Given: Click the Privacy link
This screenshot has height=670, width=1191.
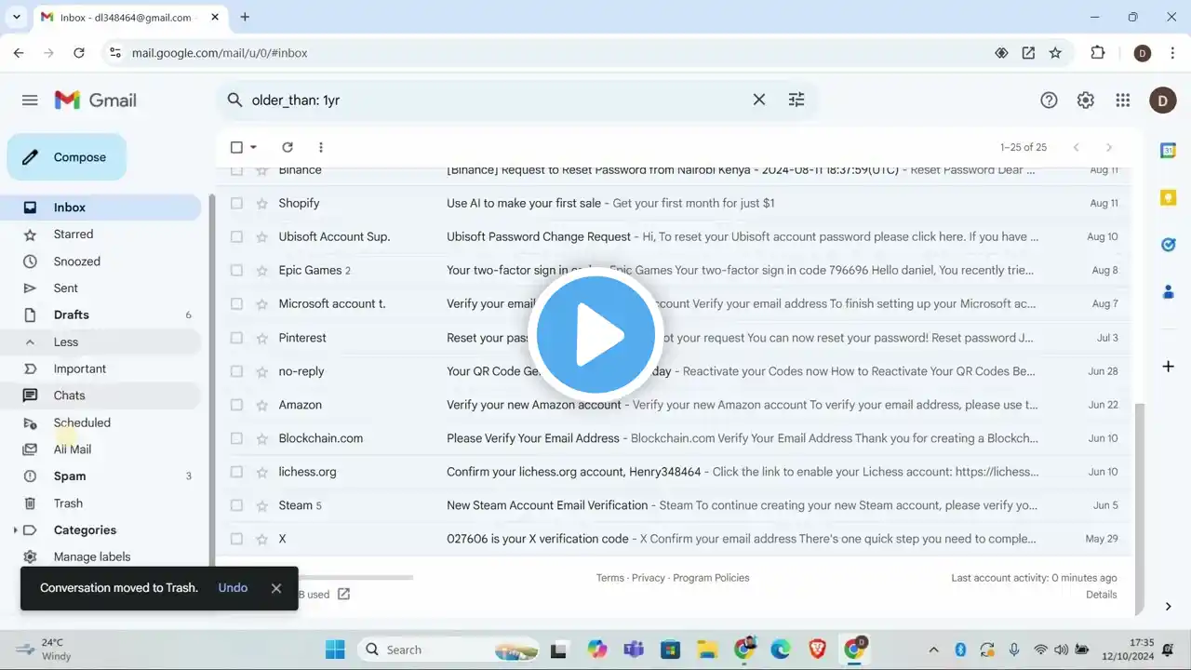Looking at the screenshot, I should coord(649,578).
